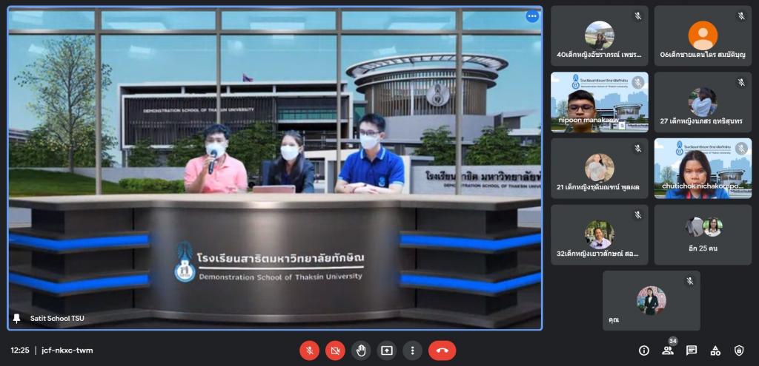Select nipoon manakaew video tile

tap(599, 102)
